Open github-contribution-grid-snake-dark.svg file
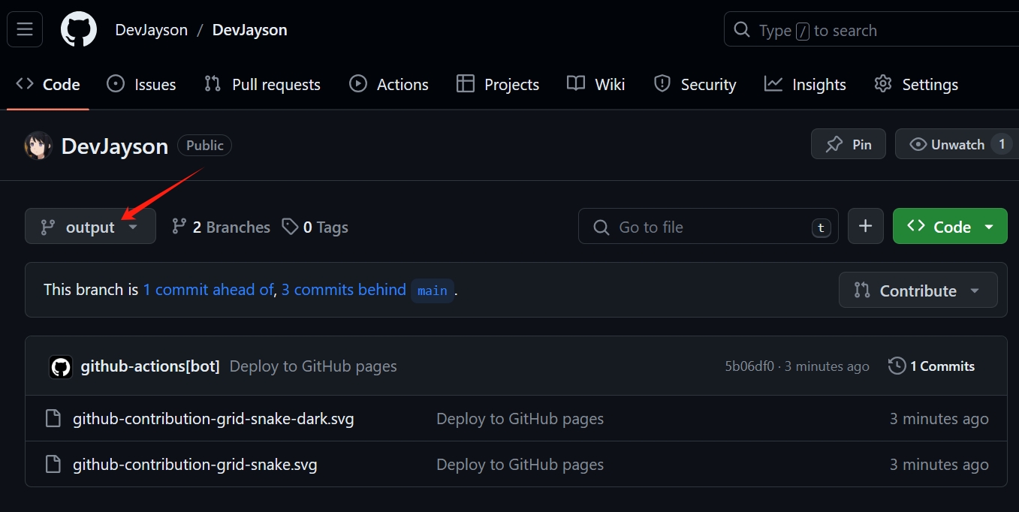Viewport: 1019px width, 512px height. point(213,419)
